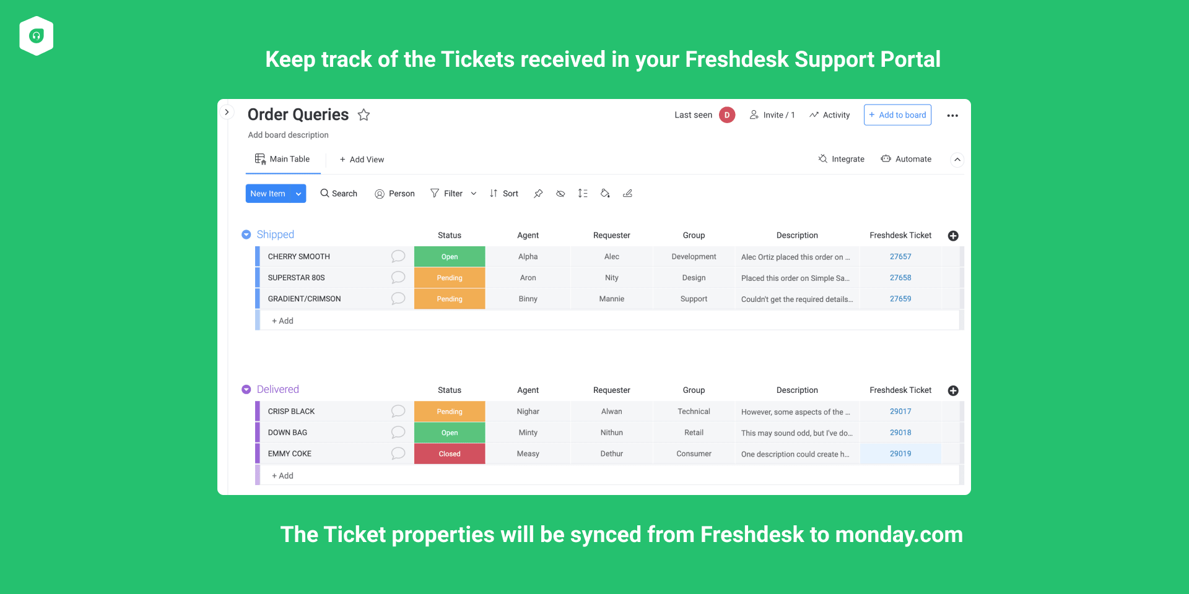Pin columns using the pin icon

538,194
